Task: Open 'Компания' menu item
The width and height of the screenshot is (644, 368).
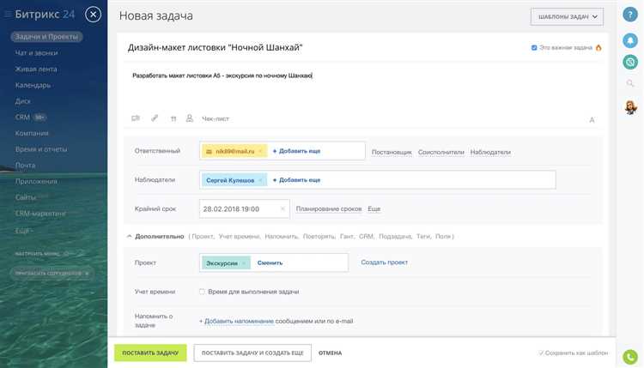Action: coord(32,133)
